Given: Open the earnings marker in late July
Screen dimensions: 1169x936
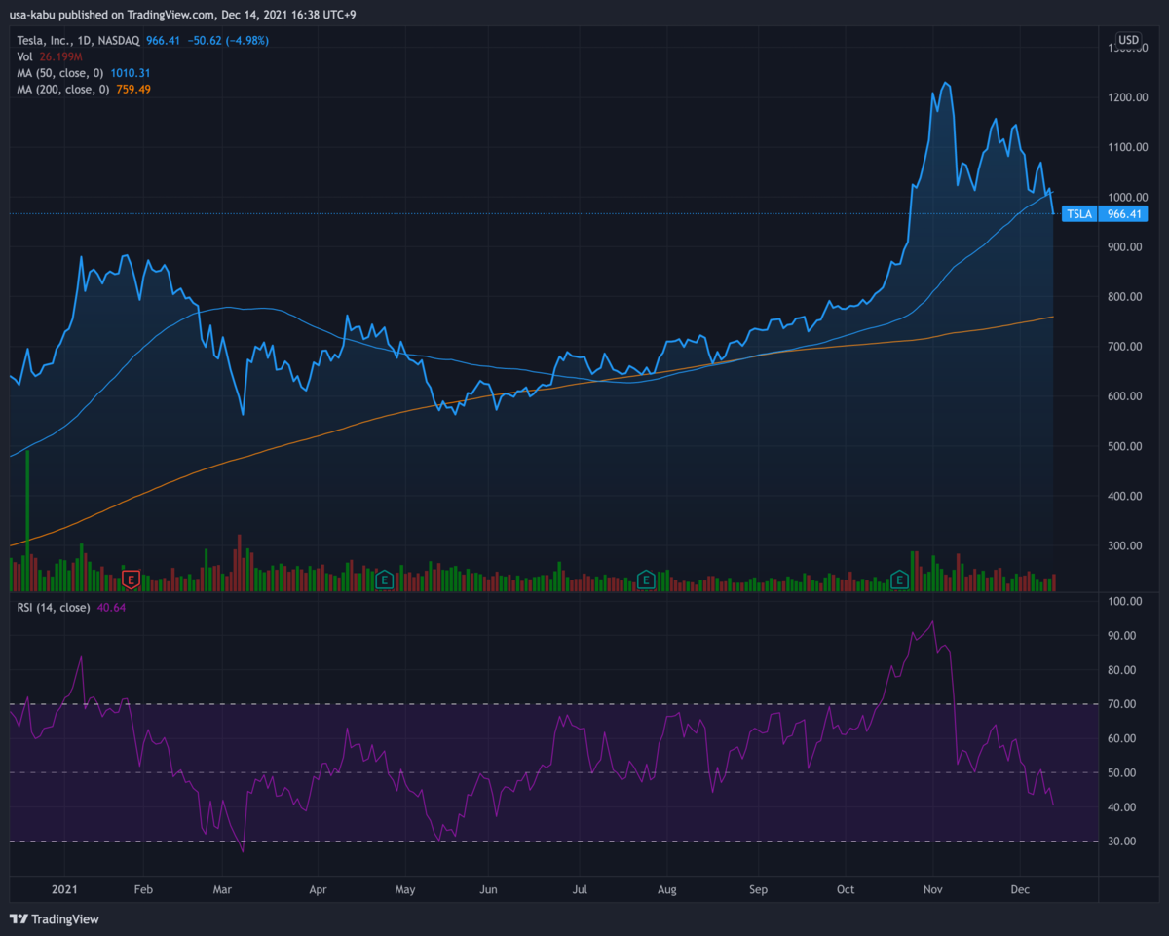Looking at the screenshot, I should [x=645, y=580].
